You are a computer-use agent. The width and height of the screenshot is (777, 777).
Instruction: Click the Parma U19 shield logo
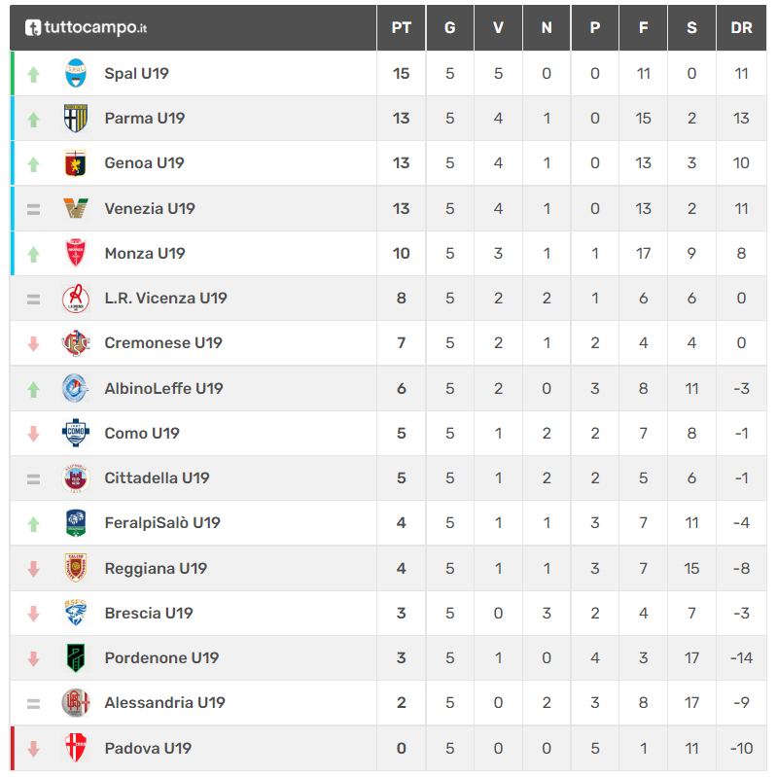76,119
